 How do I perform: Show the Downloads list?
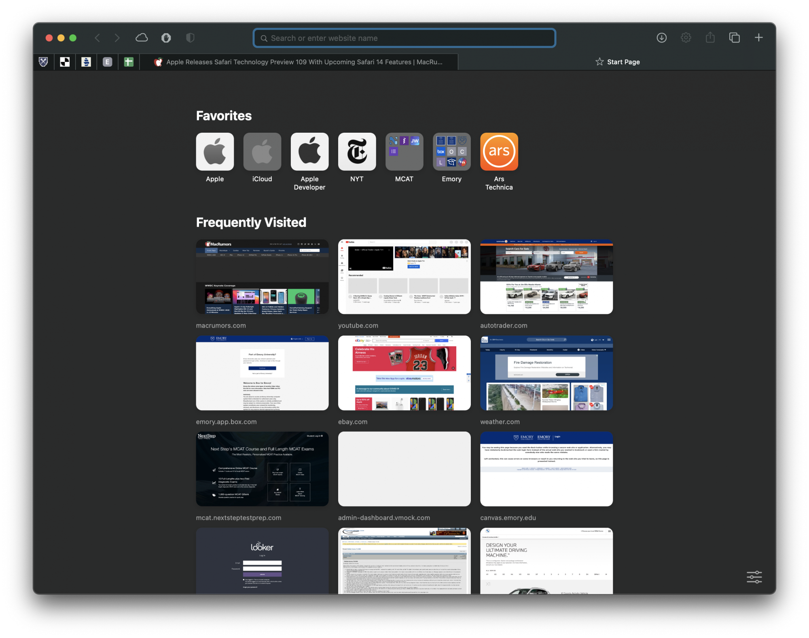(661, 38)
